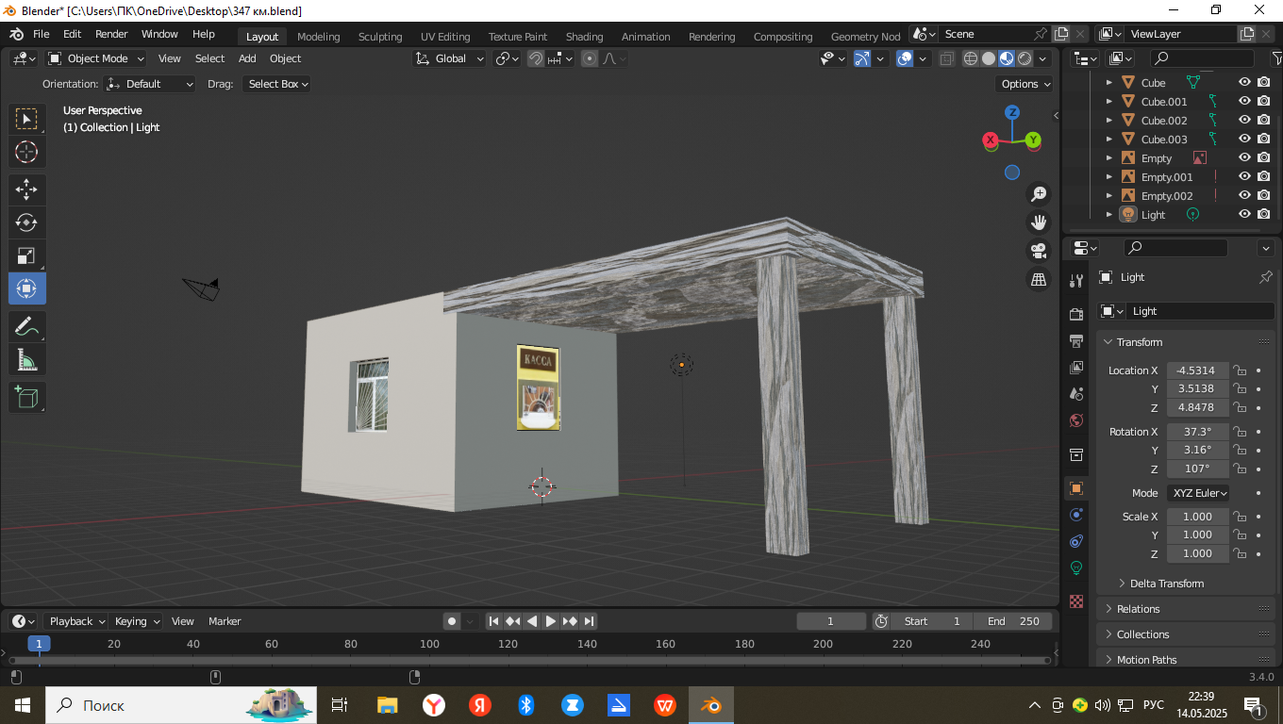
Task: Hide Cube.002 with its eye icon
Action: pyautogui.click(x=1244, y=120)
